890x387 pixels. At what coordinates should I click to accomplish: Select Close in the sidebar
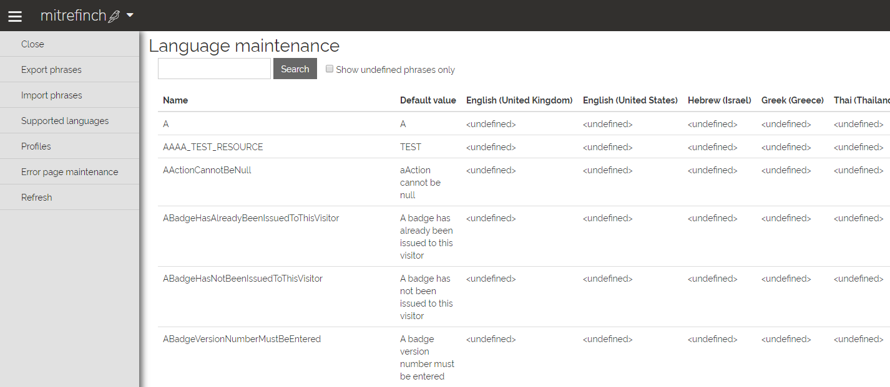(32, 44)
